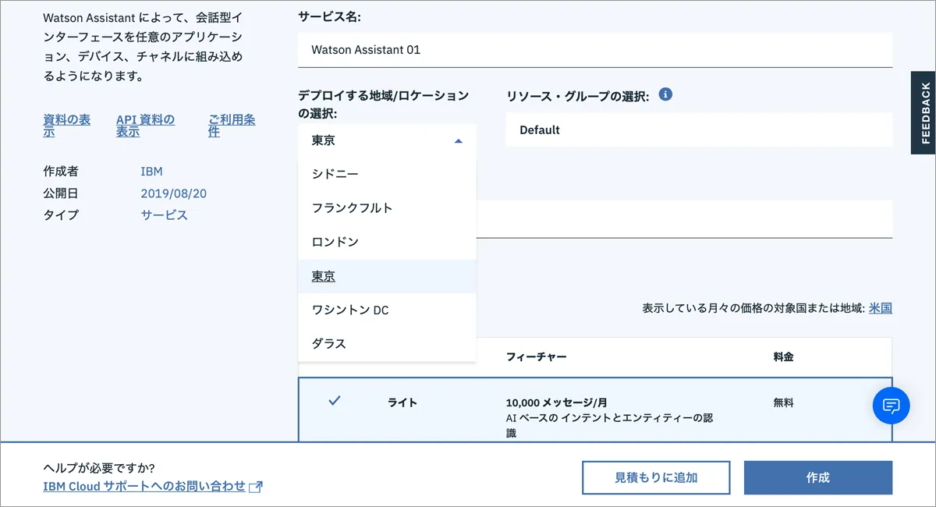This screenshot has height=507, width=936.
Task: Click the 料金 column header
Action: [783, 357]
